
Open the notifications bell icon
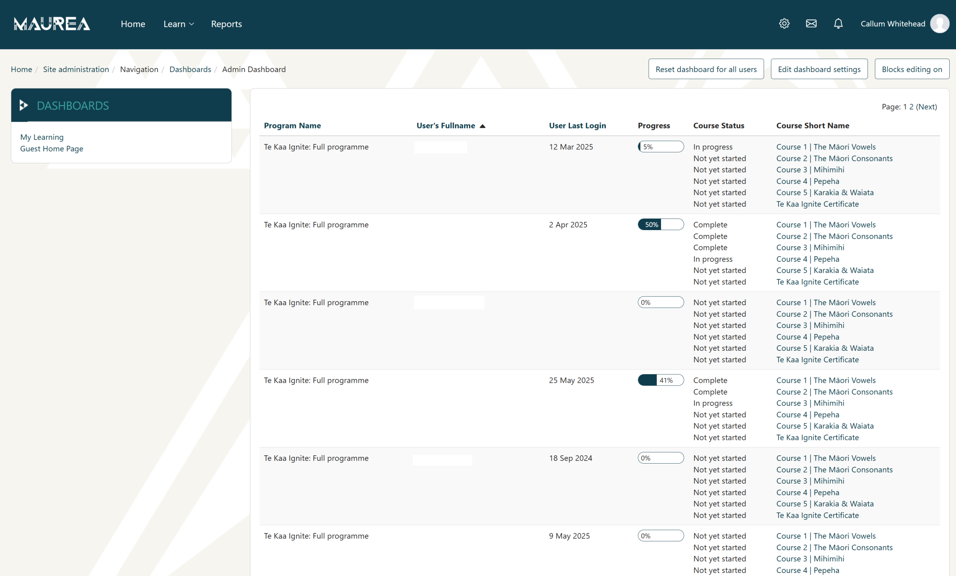838,24
